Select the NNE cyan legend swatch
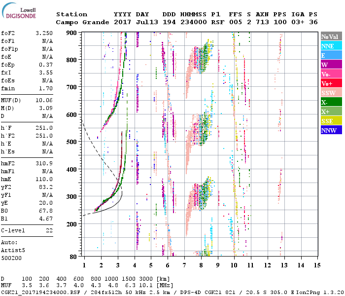The image size is (345, 296). click(x=331, y=46)
